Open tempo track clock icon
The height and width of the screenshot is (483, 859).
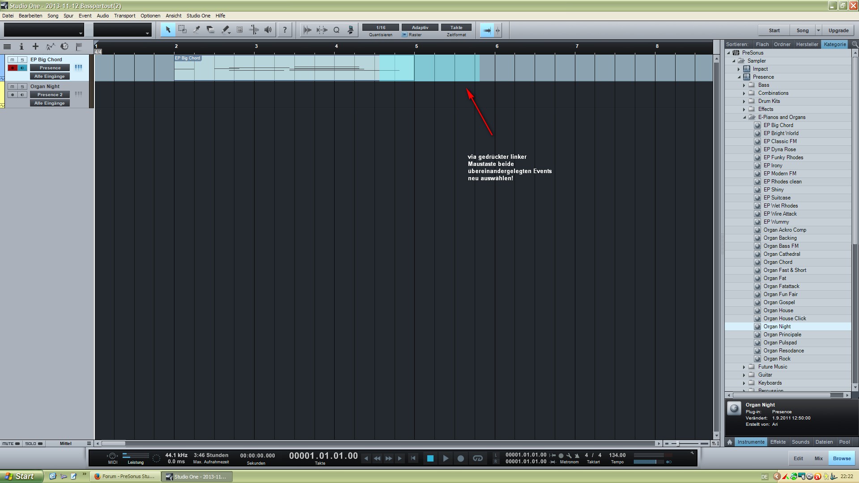(x=64, y=47)
